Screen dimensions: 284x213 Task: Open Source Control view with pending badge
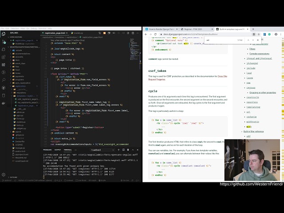4,42
